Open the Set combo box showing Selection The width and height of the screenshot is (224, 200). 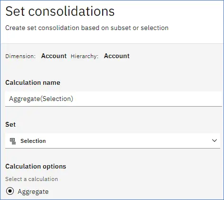point(113,141)
